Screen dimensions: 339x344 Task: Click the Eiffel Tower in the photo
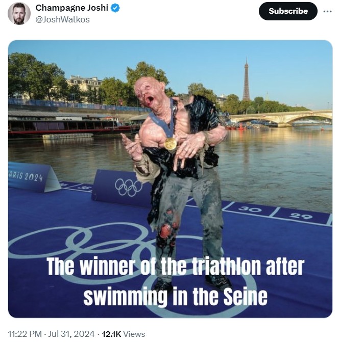tap(246, 79)
